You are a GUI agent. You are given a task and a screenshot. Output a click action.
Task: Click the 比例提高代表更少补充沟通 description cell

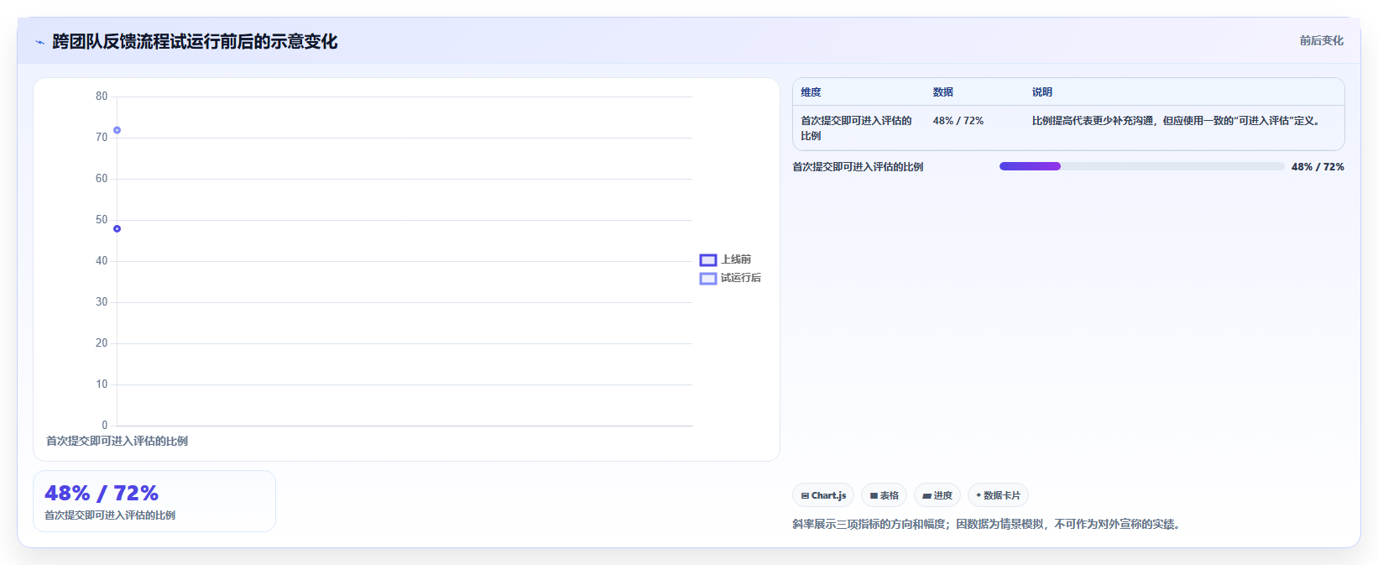tap(1177, 121)
